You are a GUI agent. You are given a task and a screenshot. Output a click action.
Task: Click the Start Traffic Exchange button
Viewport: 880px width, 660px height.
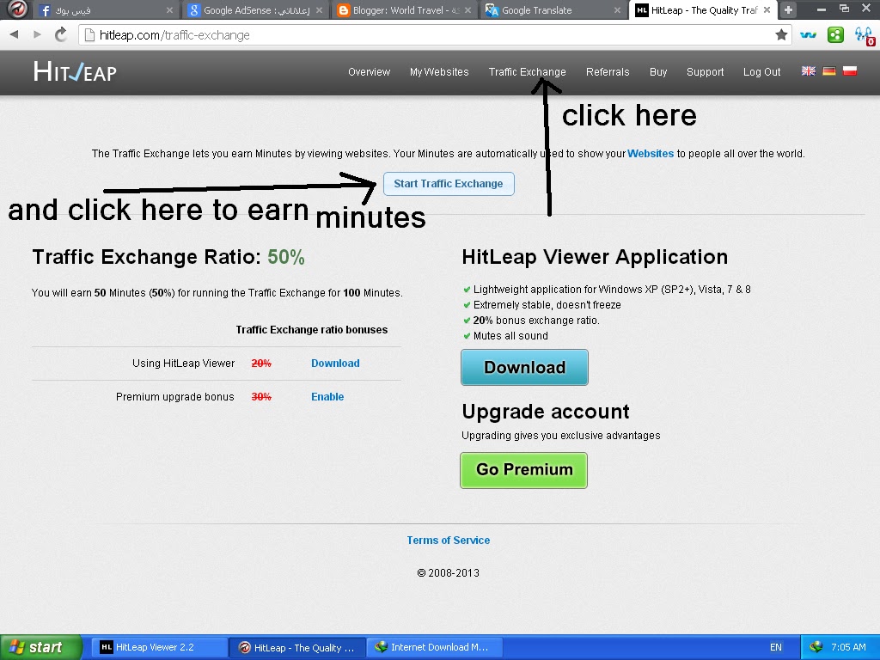coord(449,184)
